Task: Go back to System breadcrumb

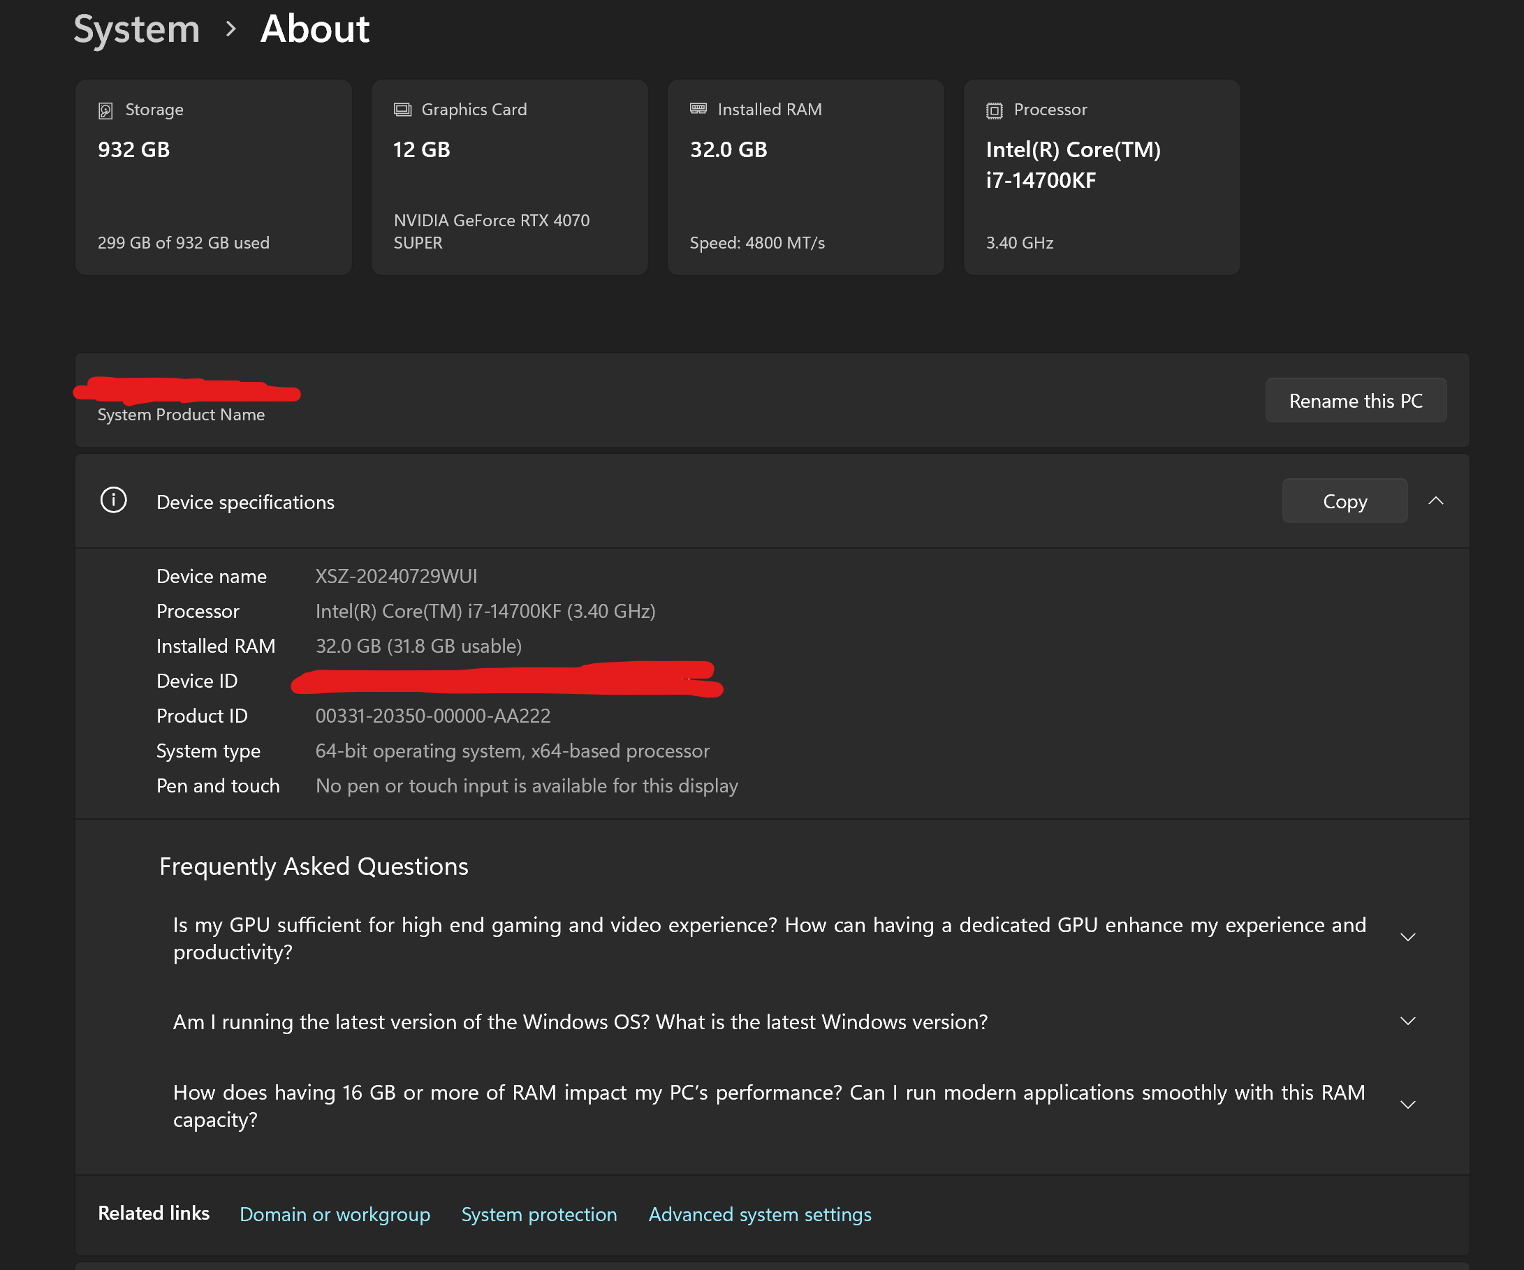Action: pyautogui.click(x=136, y=29)
